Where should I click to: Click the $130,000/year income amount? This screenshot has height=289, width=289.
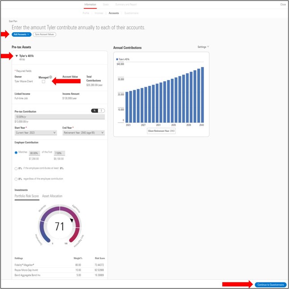(70, 98)
